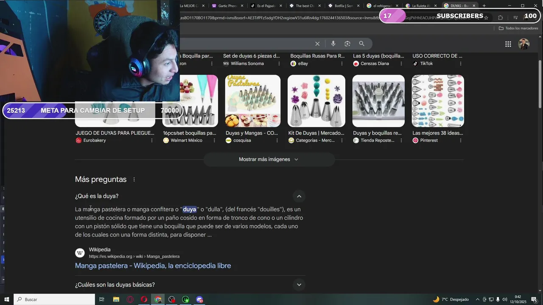Viewport: 543px width, 305px height.
Task: Click the Wikipedia favicon in the answer
Action: point(80,253)
